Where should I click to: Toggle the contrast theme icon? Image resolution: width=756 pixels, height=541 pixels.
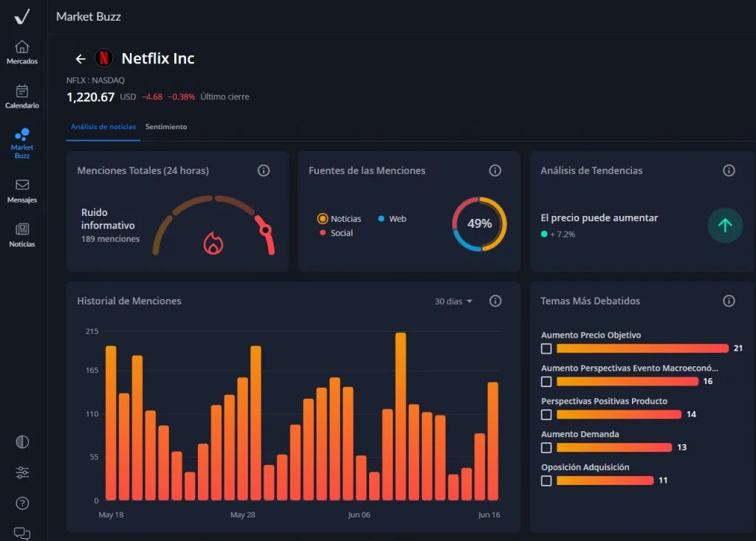(22, 441)
